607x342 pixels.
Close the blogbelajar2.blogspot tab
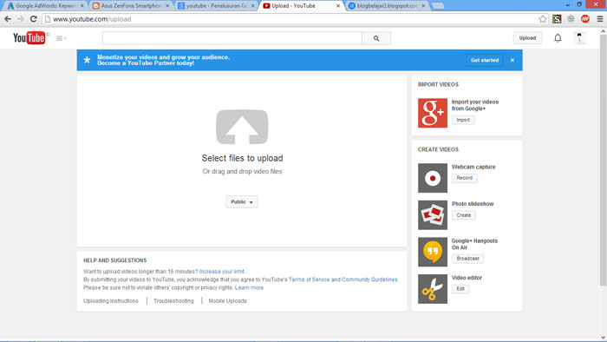pyautogui.click(x=423, y=6)
